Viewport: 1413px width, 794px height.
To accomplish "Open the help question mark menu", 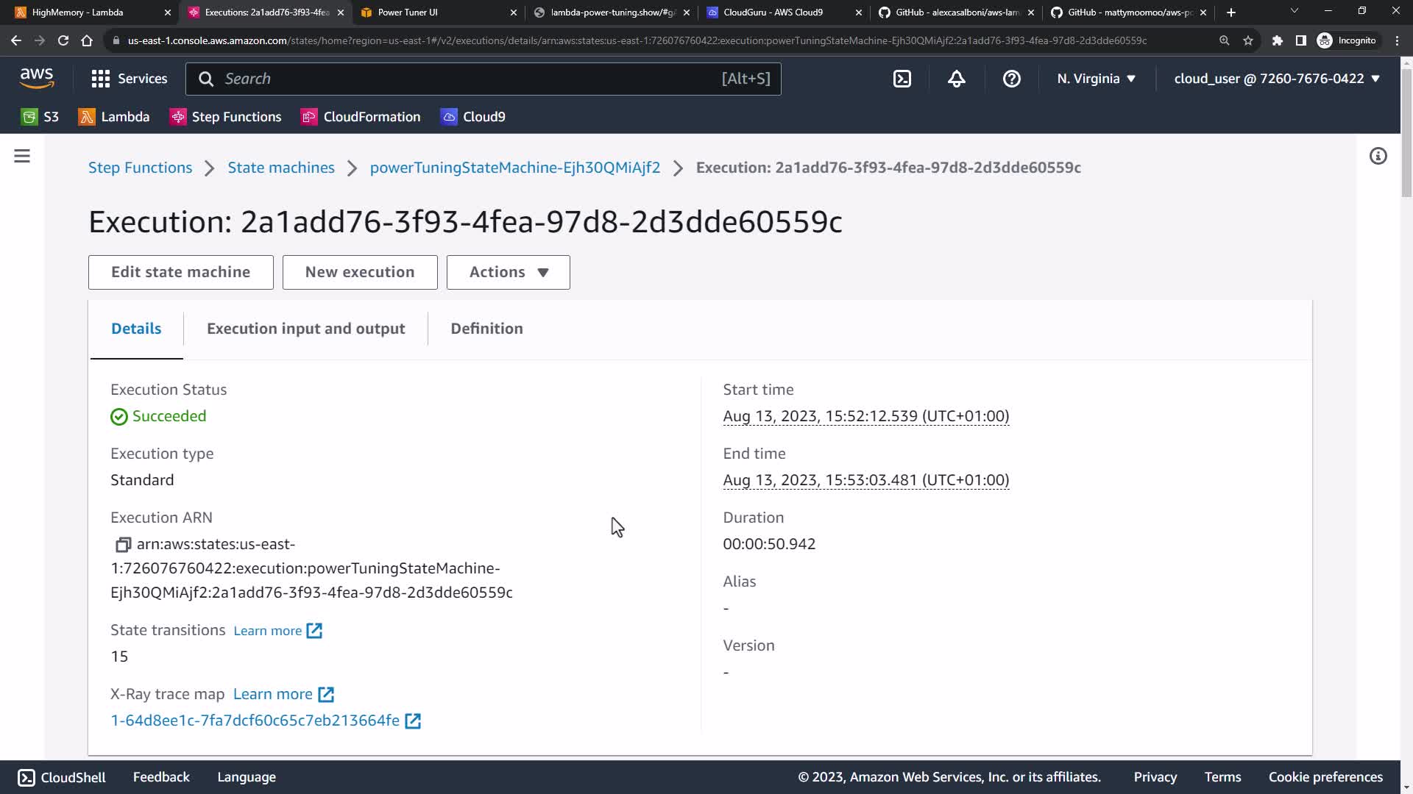I will coord(1011,79).
